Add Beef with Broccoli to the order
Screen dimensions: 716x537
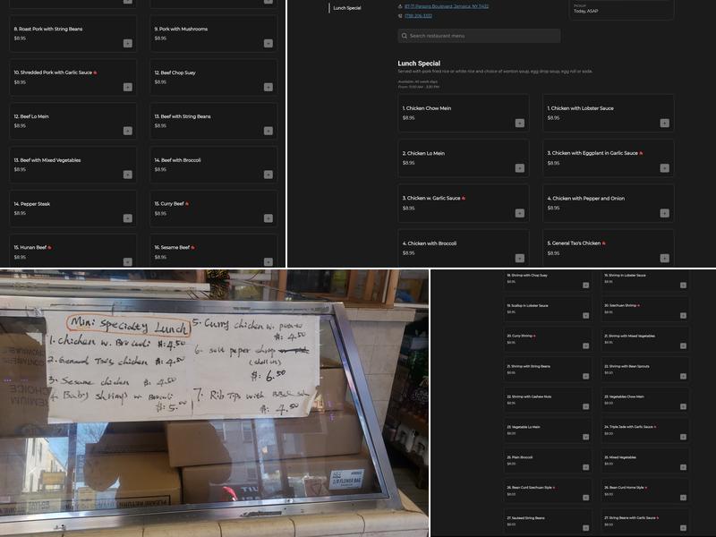tap(268, 175)
